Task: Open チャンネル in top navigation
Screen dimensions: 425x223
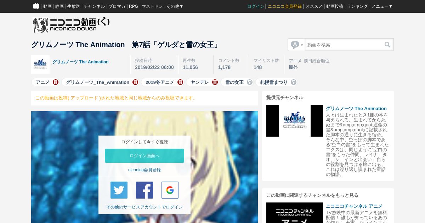Action: (x=94, y=6)
